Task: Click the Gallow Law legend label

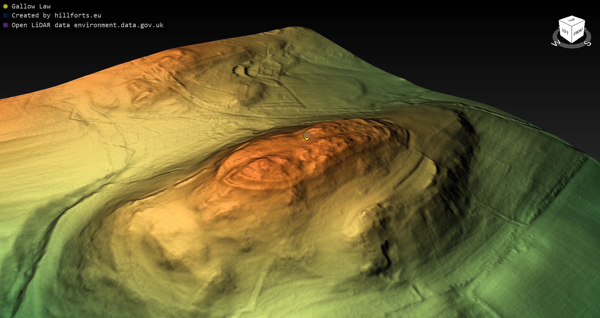Action: tap(31, 6)
